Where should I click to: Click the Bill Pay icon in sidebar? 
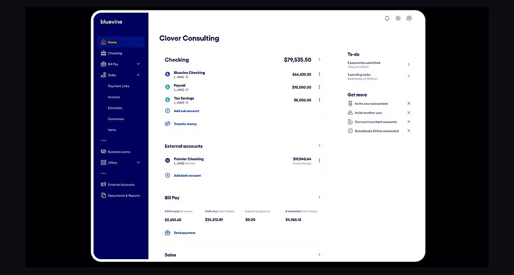[x=104, y=64]
